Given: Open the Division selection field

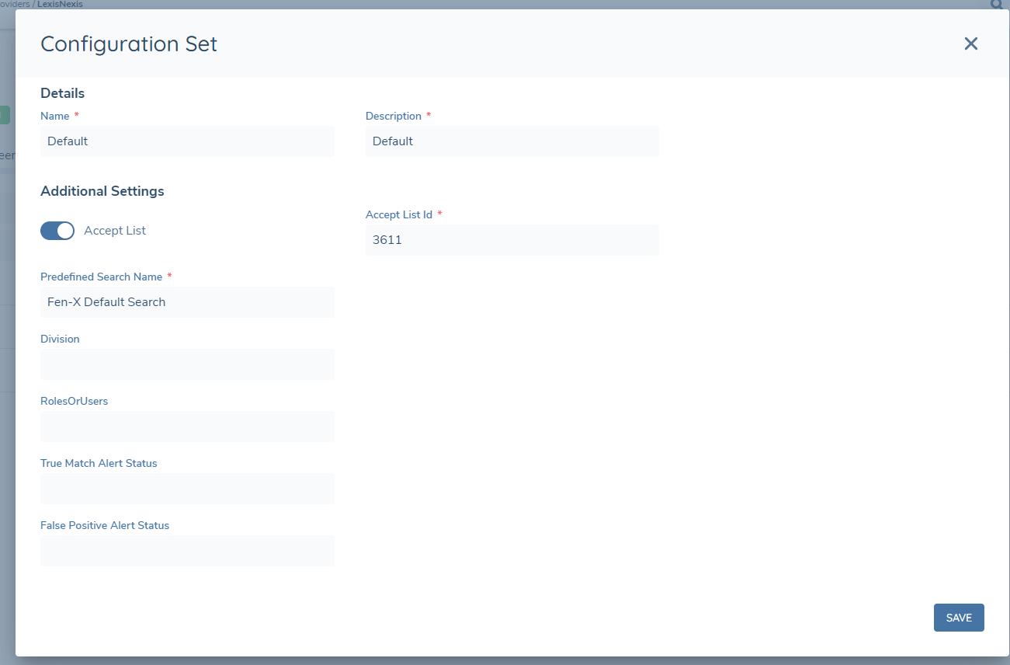Looking at the screenshot, I should pyautogui.click(x=186, y=364).
